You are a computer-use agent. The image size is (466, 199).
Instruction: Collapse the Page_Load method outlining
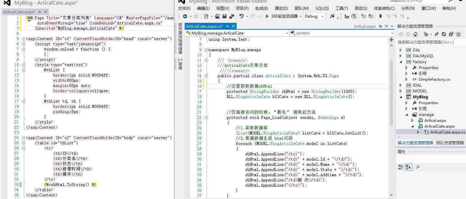[x=206, y=118]
